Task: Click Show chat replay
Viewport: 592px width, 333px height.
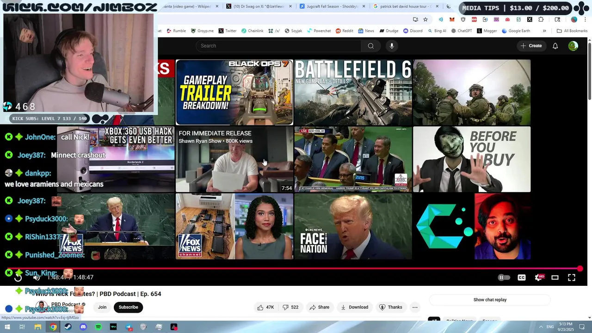Action: [x=490, y=300]
